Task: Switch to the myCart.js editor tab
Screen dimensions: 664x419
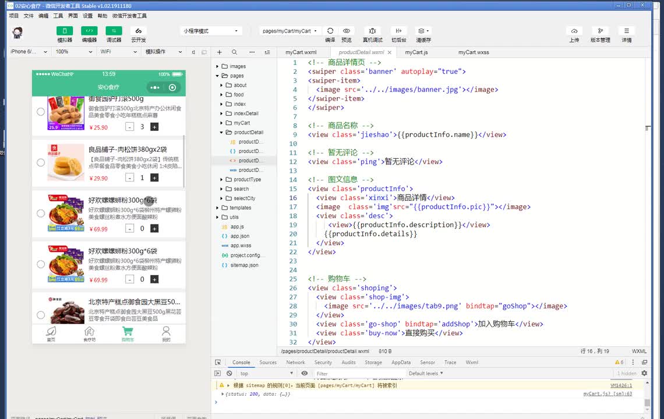Action: point(416,52)
